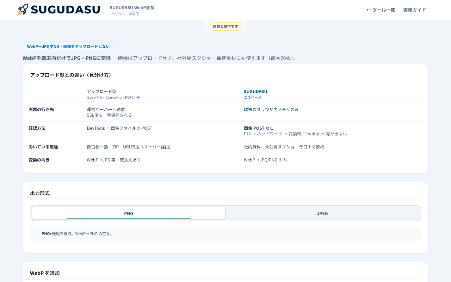Click the iLoveIMG・Convertio・PDF24 等 subtext
The width and height of the screenshot is (451, 282).
click(x=113, y=97)
